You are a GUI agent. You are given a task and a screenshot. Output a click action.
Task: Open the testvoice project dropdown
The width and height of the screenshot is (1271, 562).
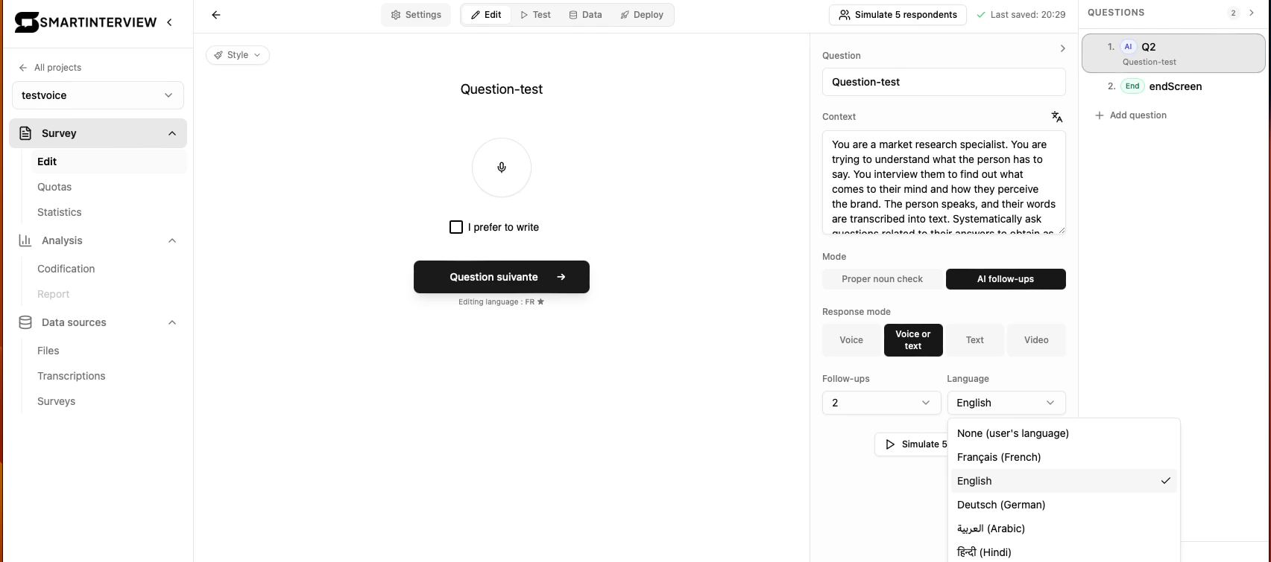click(x=98, y=95)
